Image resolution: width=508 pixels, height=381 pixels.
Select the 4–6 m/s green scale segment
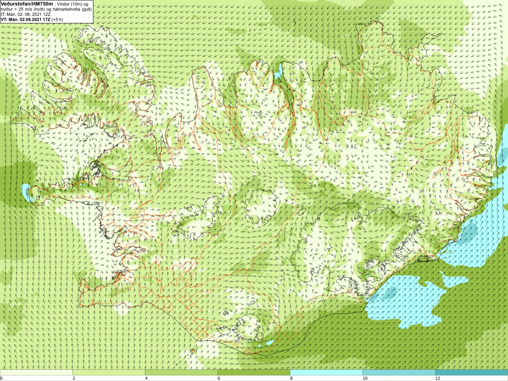pyautogui.click(x=181, y=373)
